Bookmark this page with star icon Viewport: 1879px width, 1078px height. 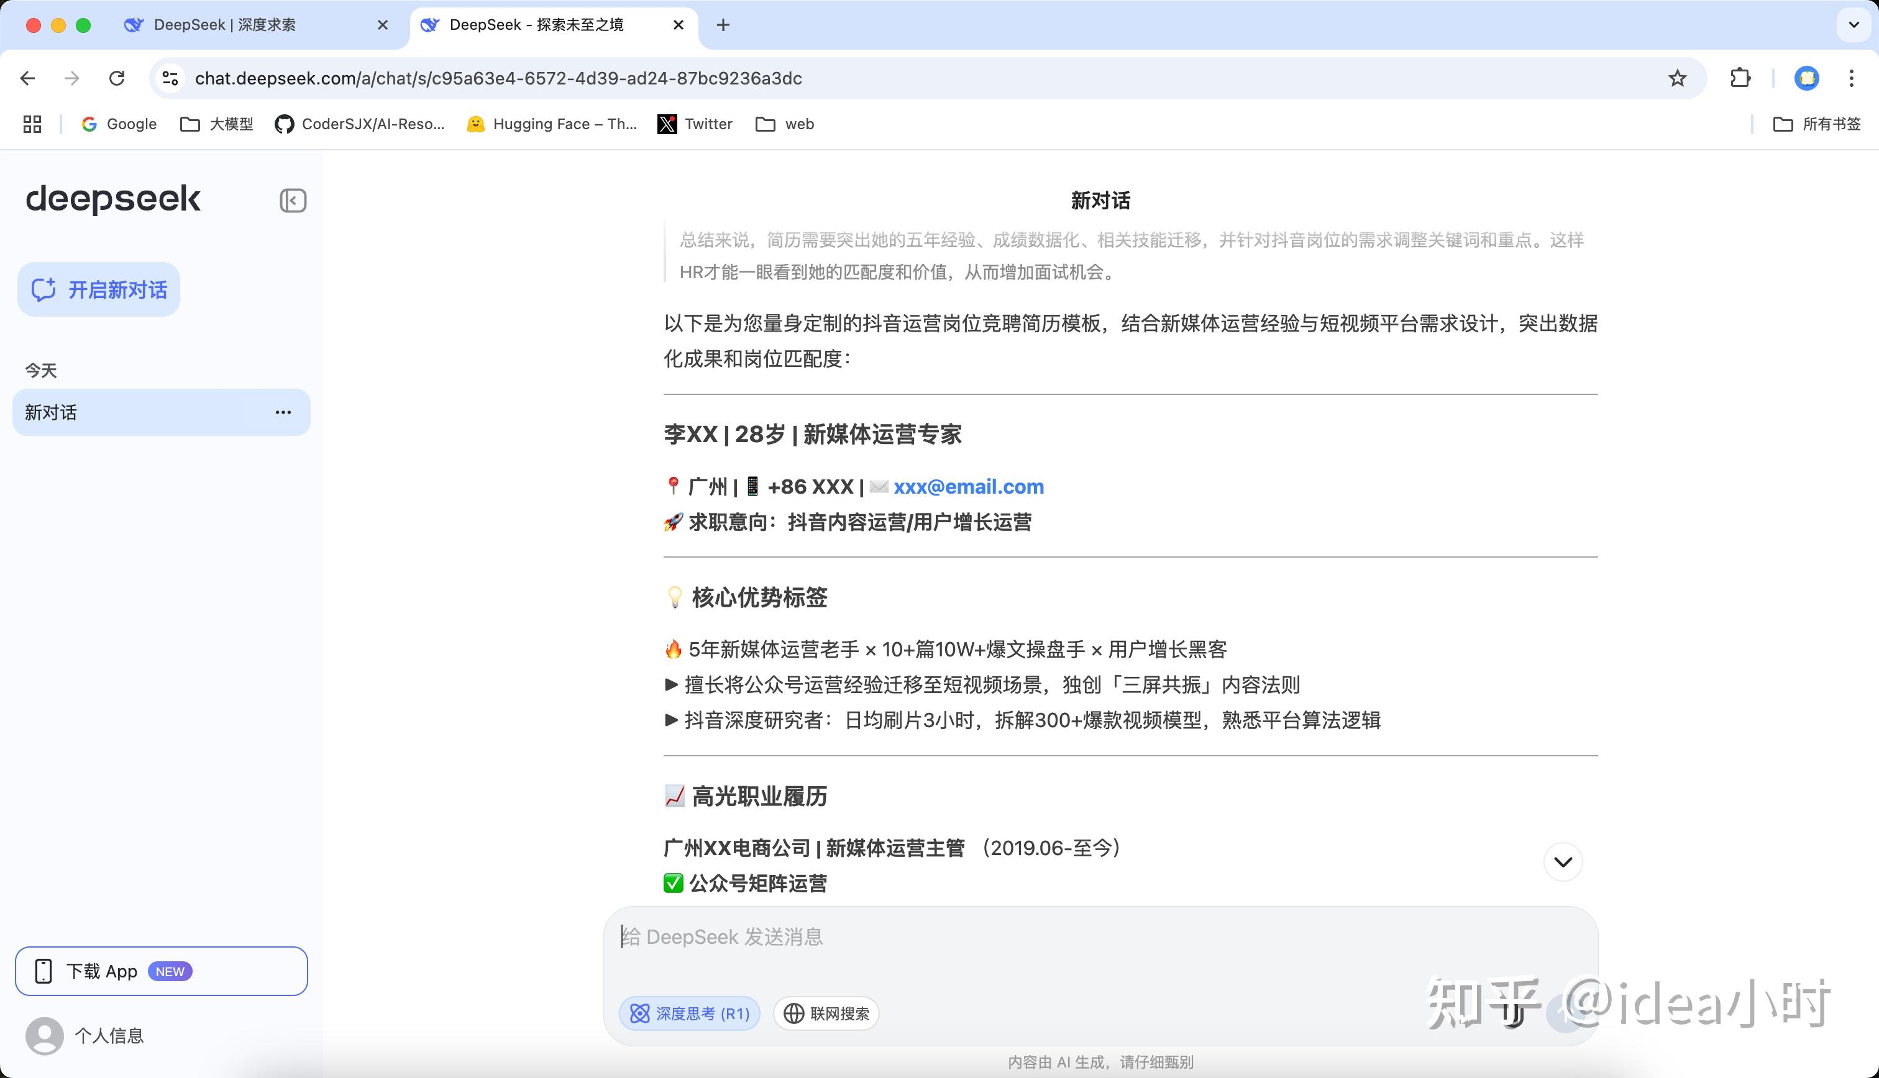click(1677, 78)
